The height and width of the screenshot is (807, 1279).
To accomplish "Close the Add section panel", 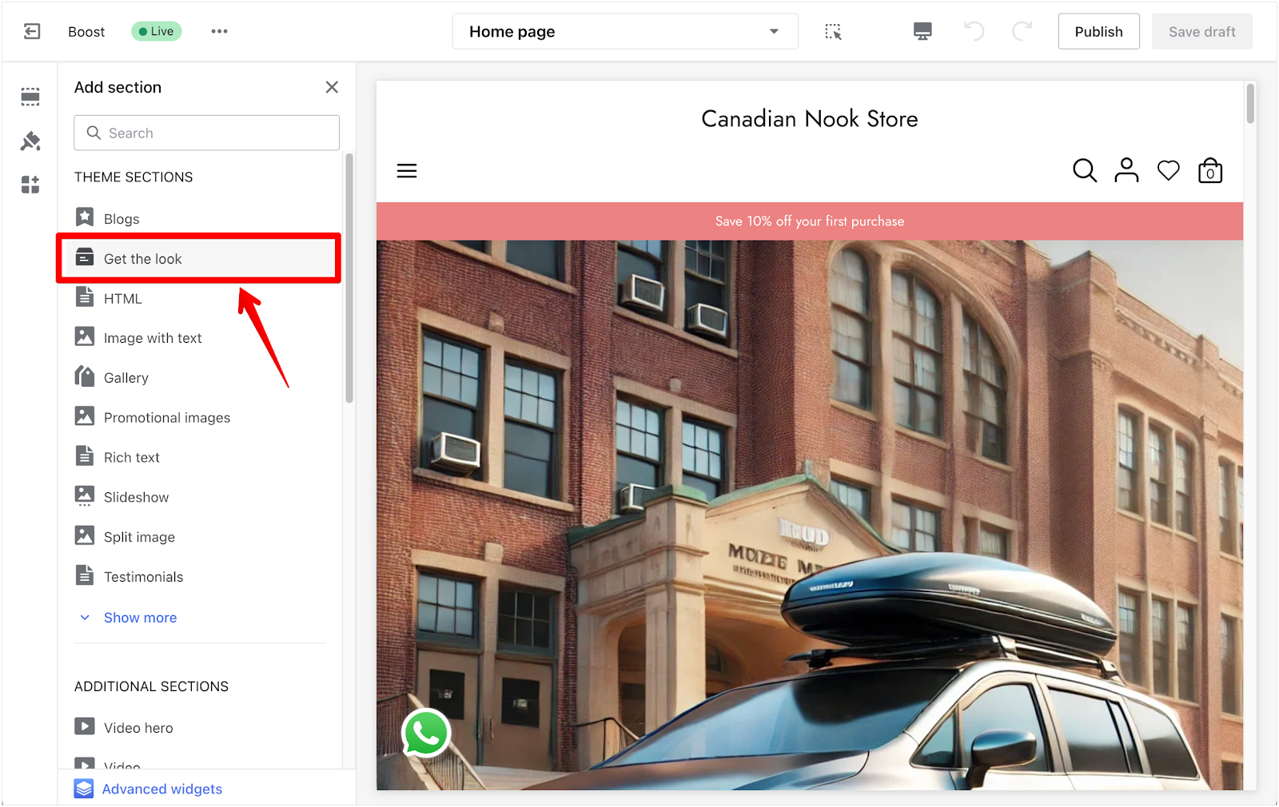I will (332, 87).
